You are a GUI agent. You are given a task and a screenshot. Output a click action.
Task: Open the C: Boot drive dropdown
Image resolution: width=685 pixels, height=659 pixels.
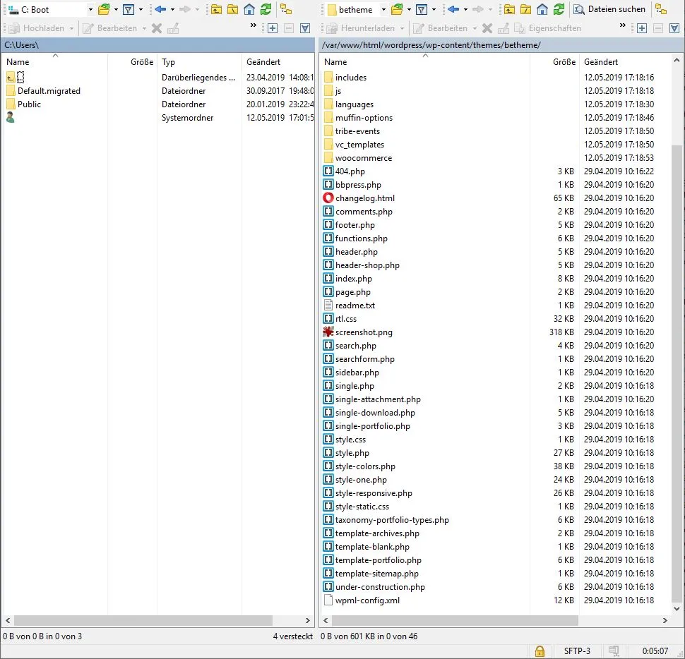click(90, 10)
